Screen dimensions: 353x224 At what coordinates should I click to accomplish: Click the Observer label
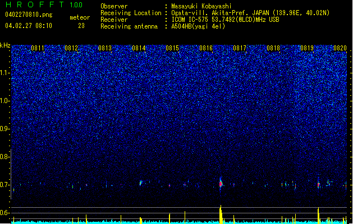point(114,6)
